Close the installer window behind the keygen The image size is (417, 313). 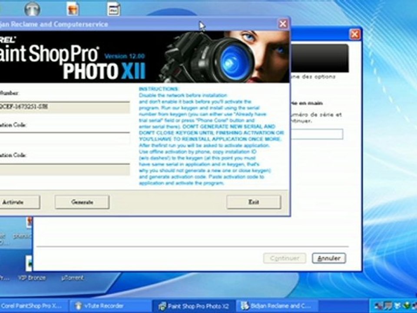tap(355, 34)
